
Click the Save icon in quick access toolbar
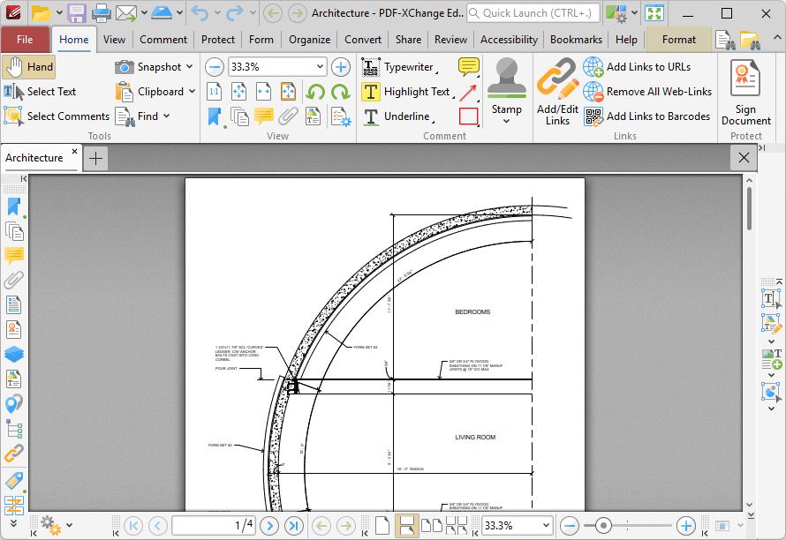point(77,13)
